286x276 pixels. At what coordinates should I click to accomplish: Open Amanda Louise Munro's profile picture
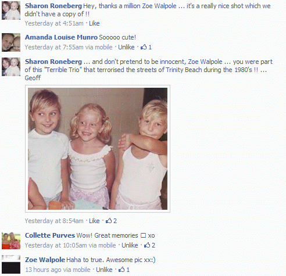[11, 42]
